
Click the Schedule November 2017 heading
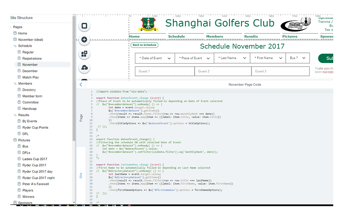pos(242,46)
